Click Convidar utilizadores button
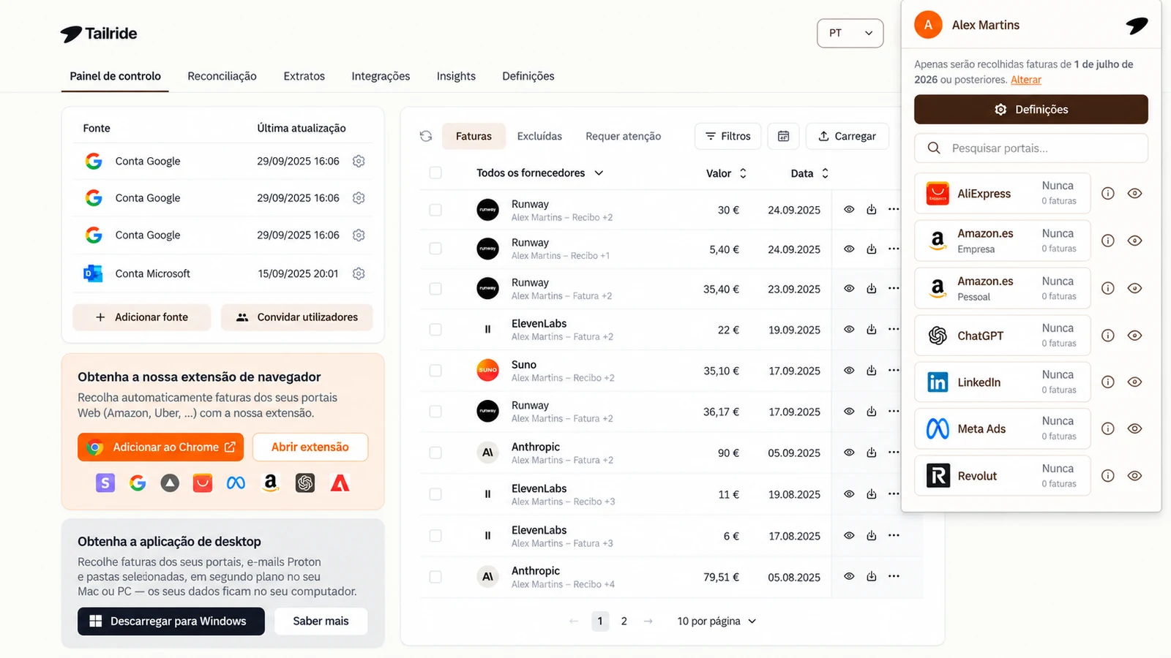Viewport: 1171px width, 658px height. click(296, 317)
